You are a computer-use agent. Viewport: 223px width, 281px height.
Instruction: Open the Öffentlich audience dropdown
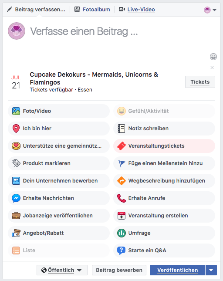(x=62, y=270)
